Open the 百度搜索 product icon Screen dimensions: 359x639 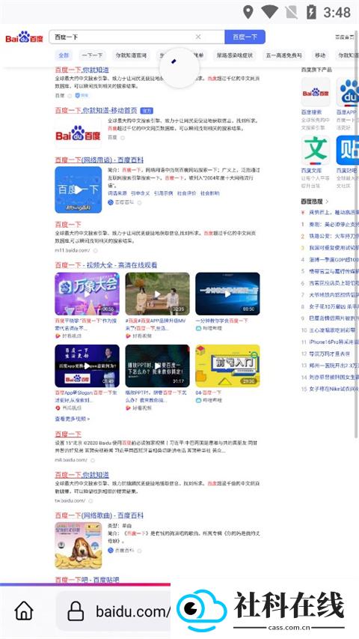(316, 92)
